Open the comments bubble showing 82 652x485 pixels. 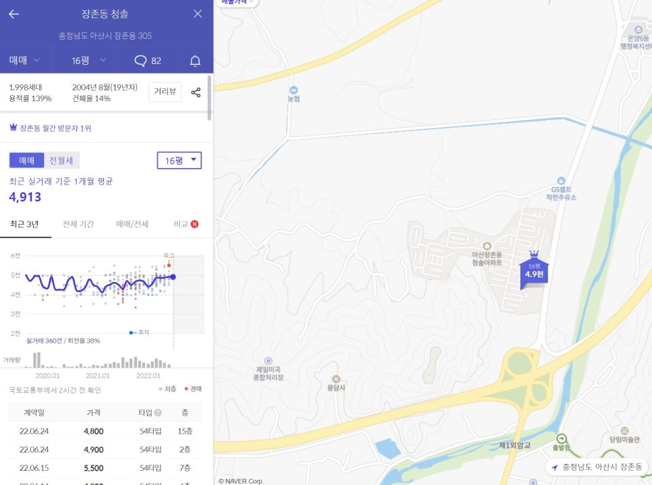(x=148, y=61)
